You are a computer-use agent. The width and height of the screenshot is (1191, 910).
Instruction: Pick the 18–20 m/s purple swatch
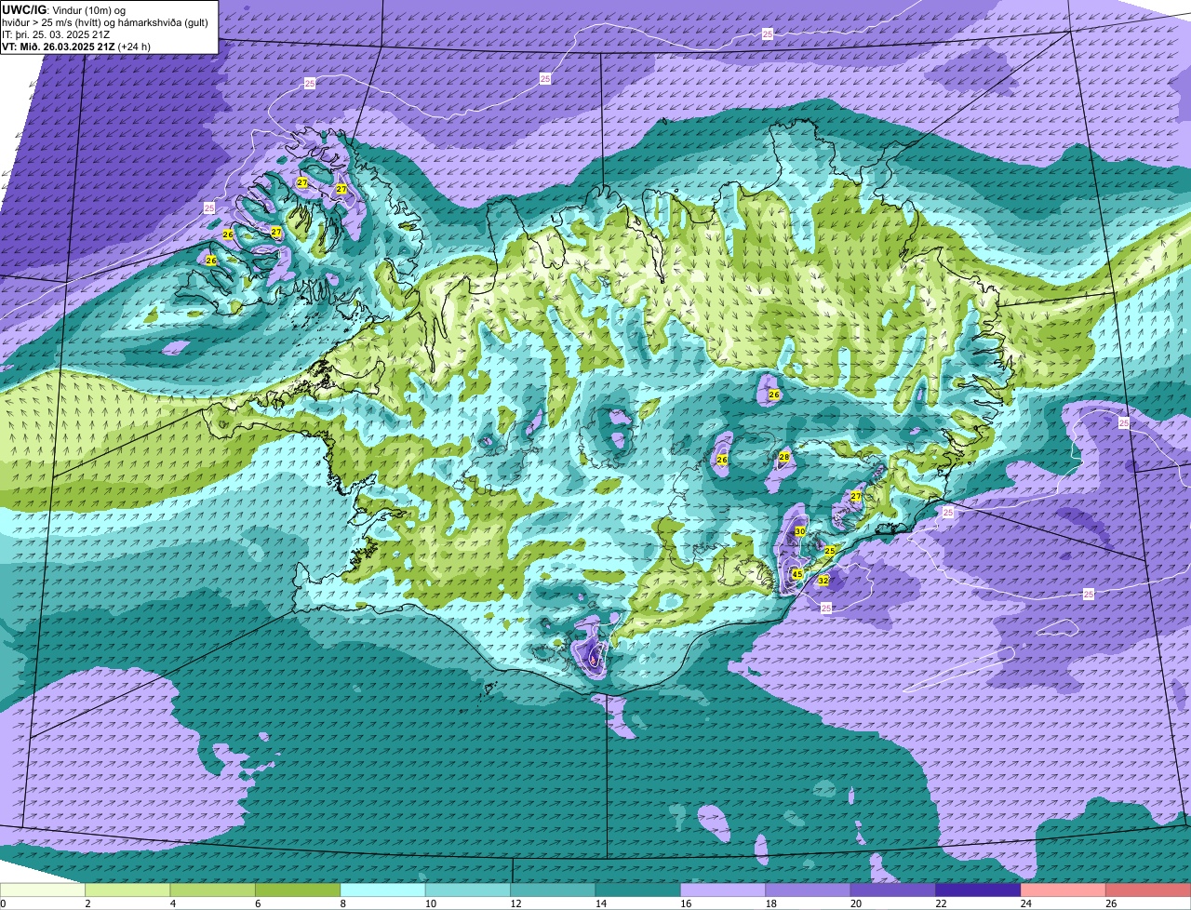pyautogui.click(x=809, y=890)
